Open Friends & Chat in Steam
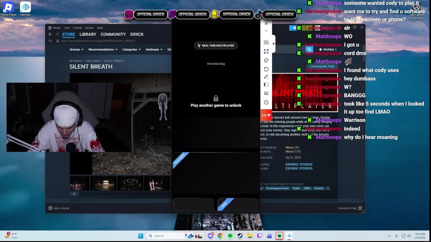The width and height of the screenshot is (431, 242). click(350, 208)
